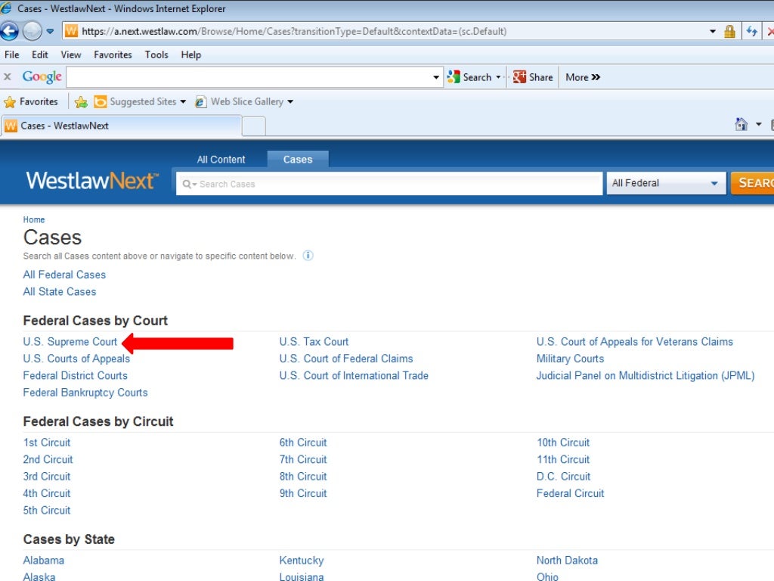The image size is (774, 581).
Task: Open U.S. Tax Court link
Action: 314,342
